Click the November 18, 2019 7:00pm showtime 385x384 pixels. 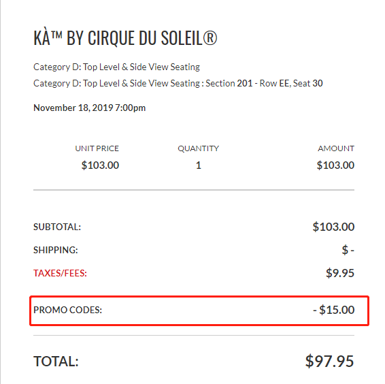pos(89,108)
